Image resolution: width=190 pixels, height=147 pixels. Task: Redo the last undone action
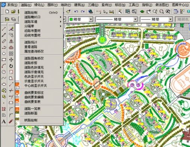click(83, 12)
